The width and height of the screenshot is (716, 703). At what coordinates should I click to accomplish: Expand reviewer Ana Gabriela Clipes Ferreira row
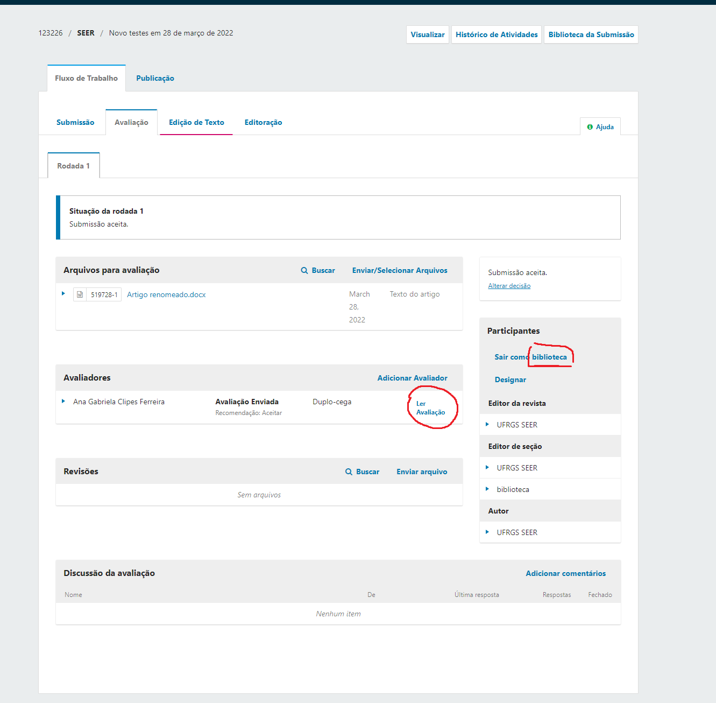point(63,402)
